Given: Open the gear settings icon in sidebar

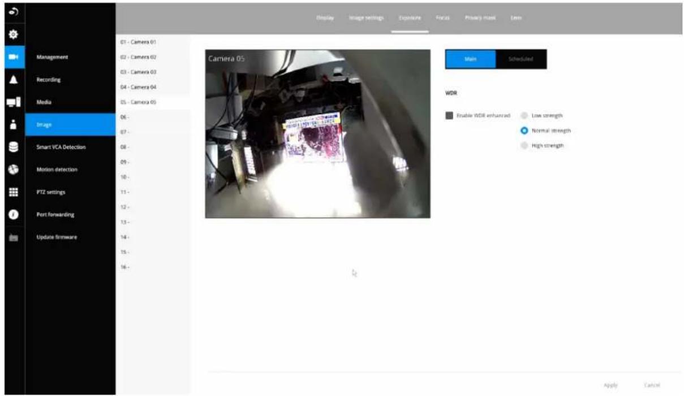Looking at the screenshot, I should tap(14, 34).
